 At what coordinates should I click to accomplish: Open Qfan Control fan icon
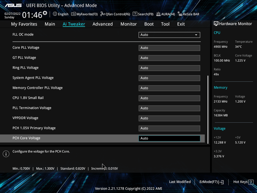click(102, 14)
